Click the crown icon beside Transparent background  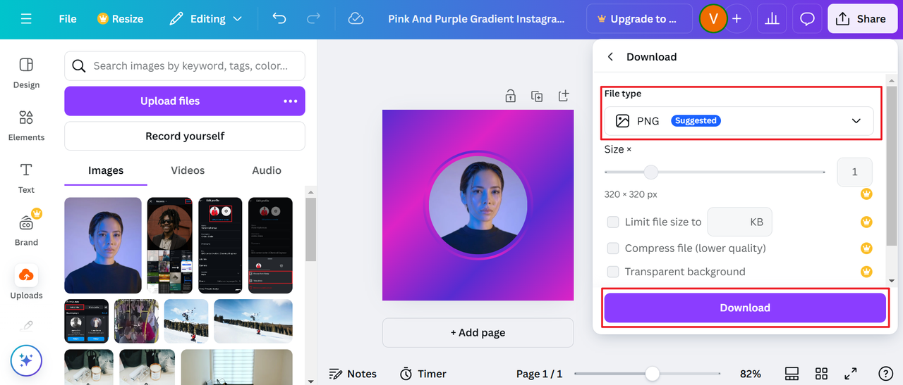click(x=866, y=272)
